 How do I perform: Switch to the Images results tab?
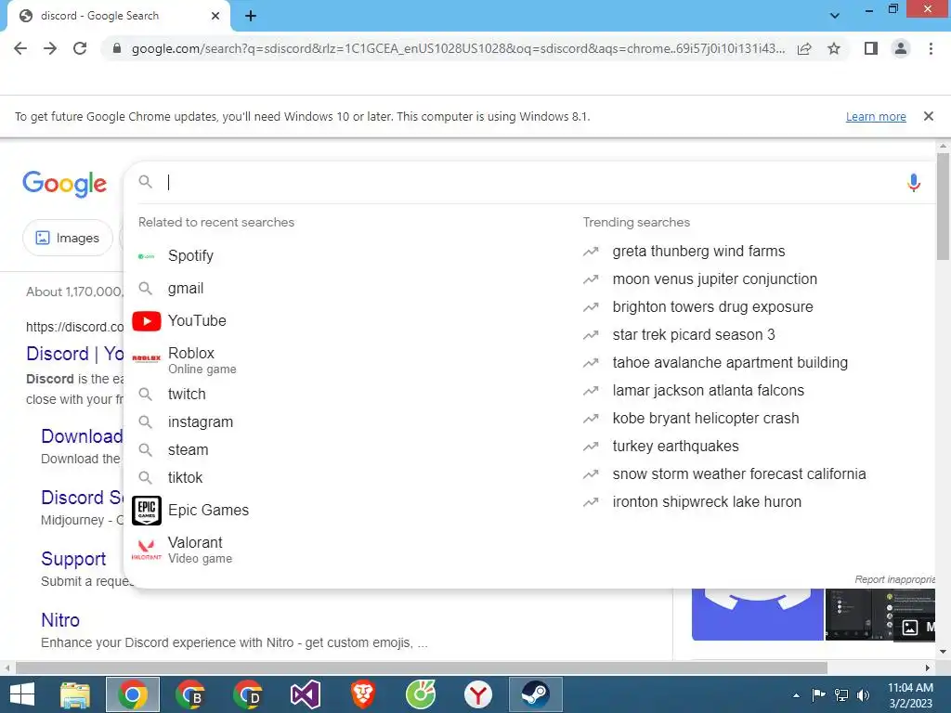(x=67, y=238)
